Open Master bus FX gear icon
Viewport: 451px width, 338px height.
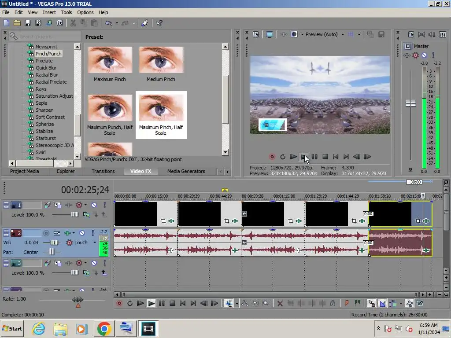point(415,55)
